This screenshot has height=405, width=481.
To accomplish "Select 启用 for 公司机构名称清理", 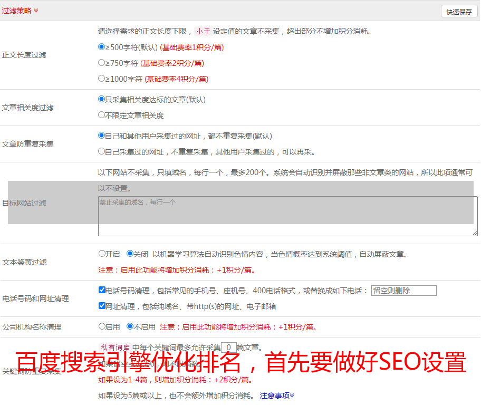I will click(102, 326).
